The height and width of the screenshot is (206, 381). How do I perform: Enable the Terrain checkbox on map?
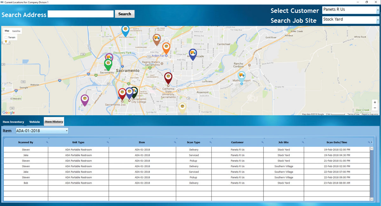pyautogui.click(x=6, y=37)
